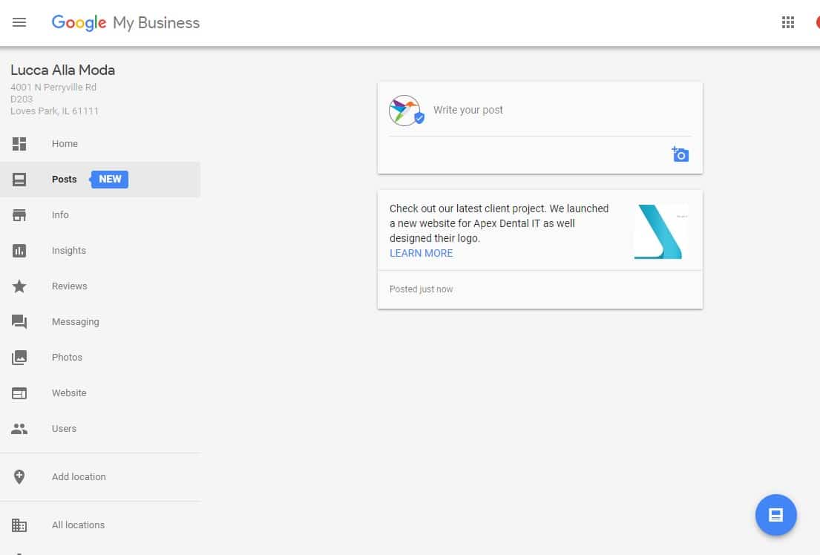Click the NEW badge beside Posts
820x555 pixels.
pyautogui.click(x=110, y=180)
